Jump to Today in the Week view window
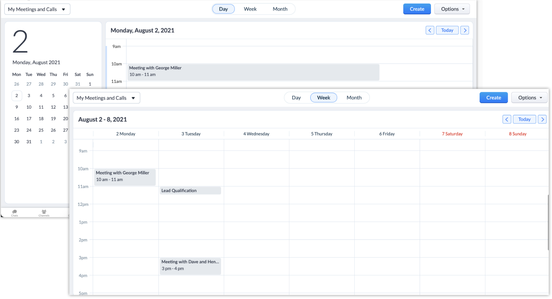Screen dimensions: 552x299 (x=524, y=120)
